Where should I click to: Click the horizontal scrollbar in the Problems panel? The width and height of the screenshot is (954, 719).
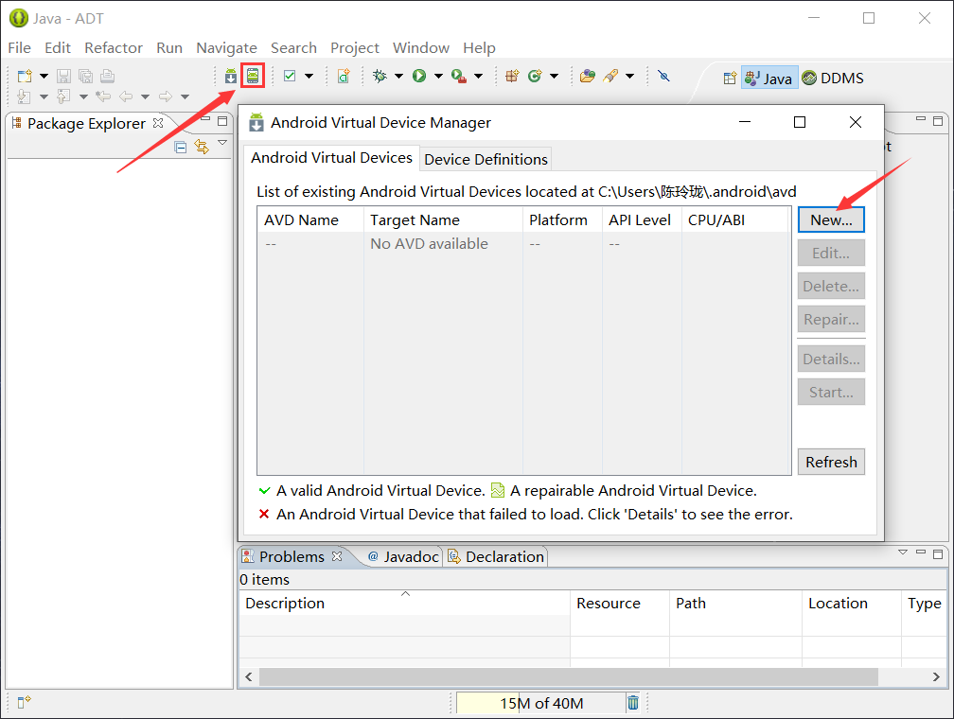568,676
